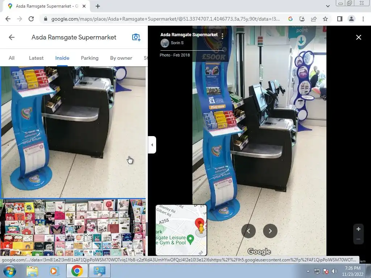This screenshot has height=278, width=371.
Task: Click the Pegman on the mini map
Action: (x=201, y=228)
